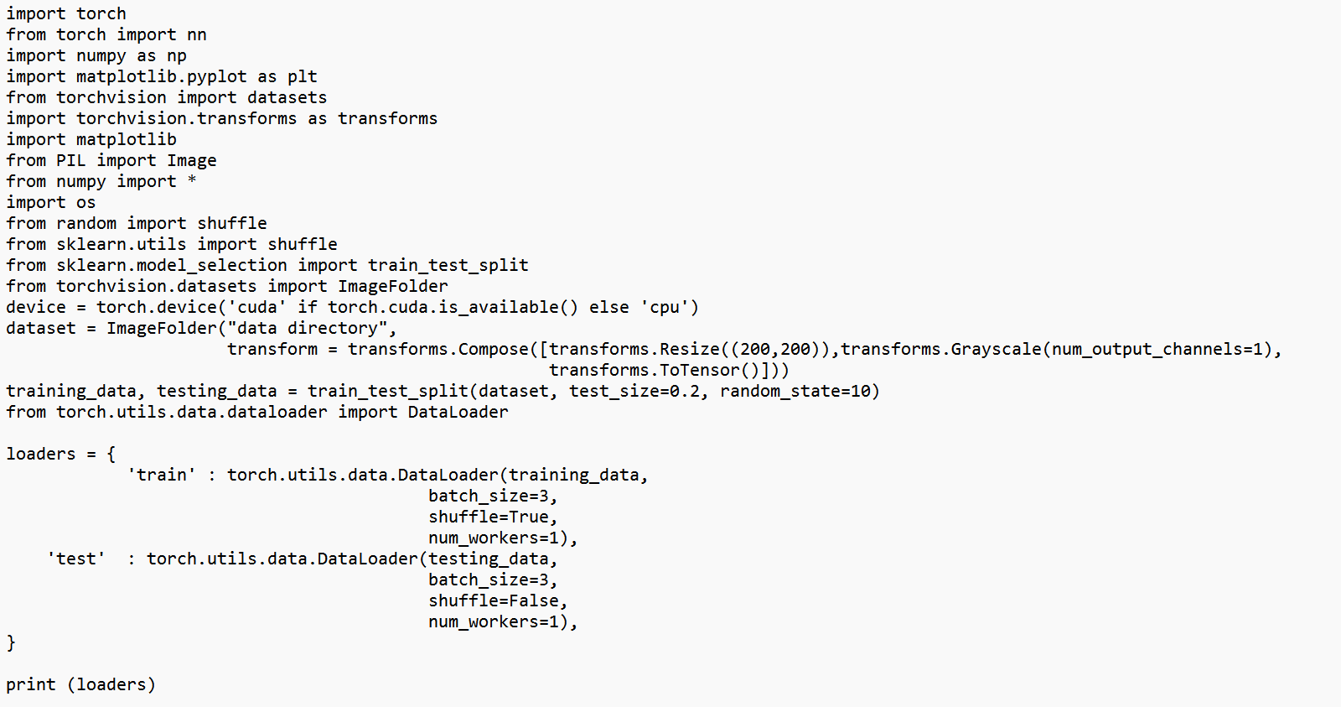
Task: Click shuffle=False in the test loader
Action: click(494, 601)
